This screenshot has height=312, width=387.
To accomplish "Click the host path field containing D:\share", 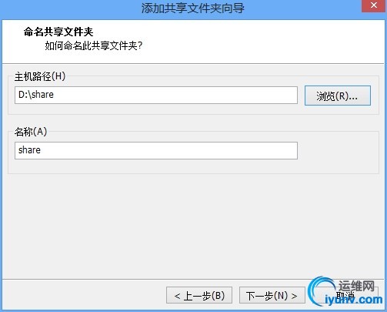I will coord(156,96).
